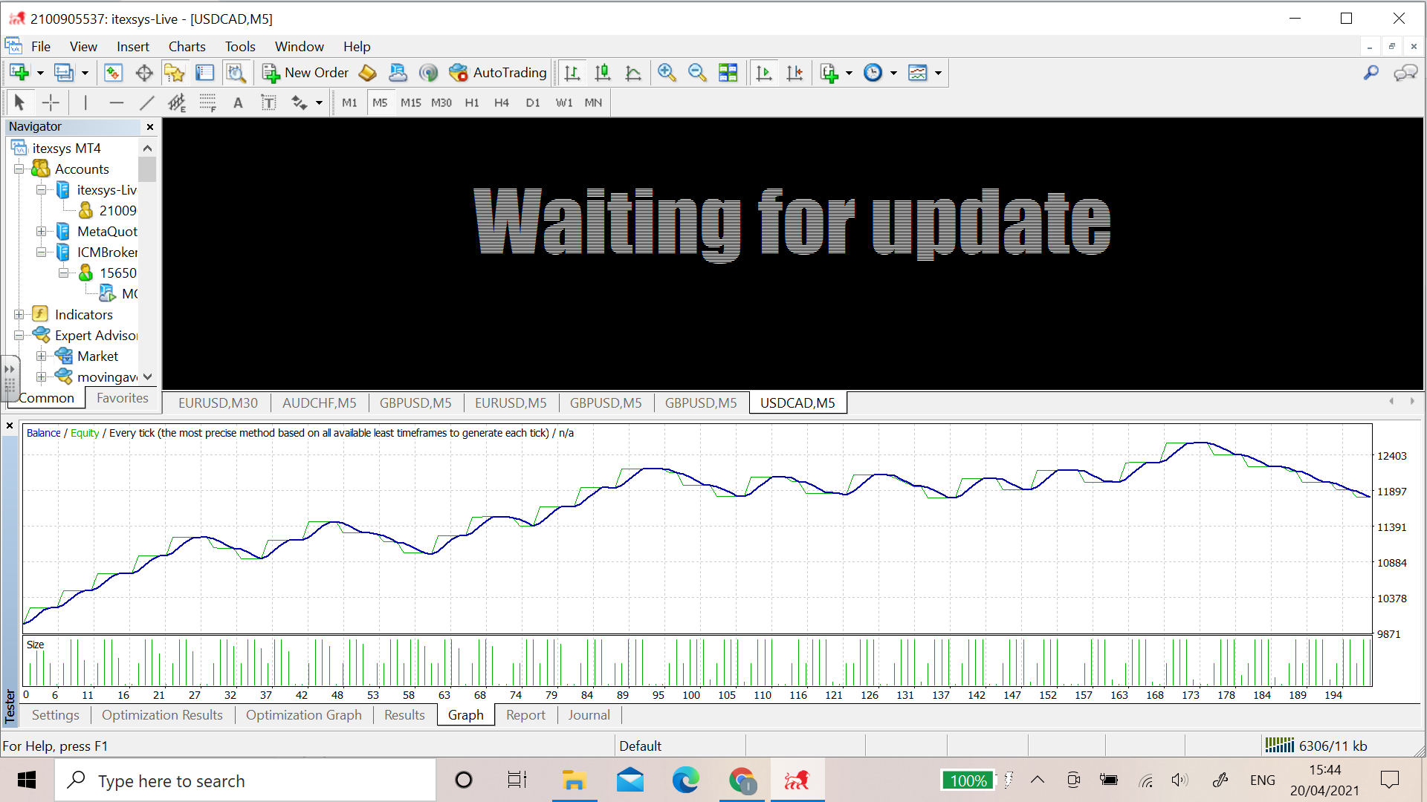Select the Fibonacci retracement tool
Screen dimensions: 1427x802
coord(207,102)
